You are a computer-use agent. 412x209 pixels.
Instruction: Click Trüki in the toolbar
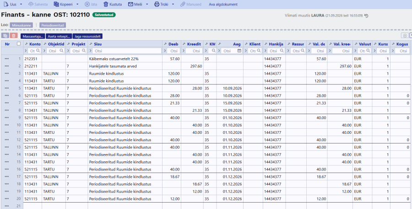161,5
